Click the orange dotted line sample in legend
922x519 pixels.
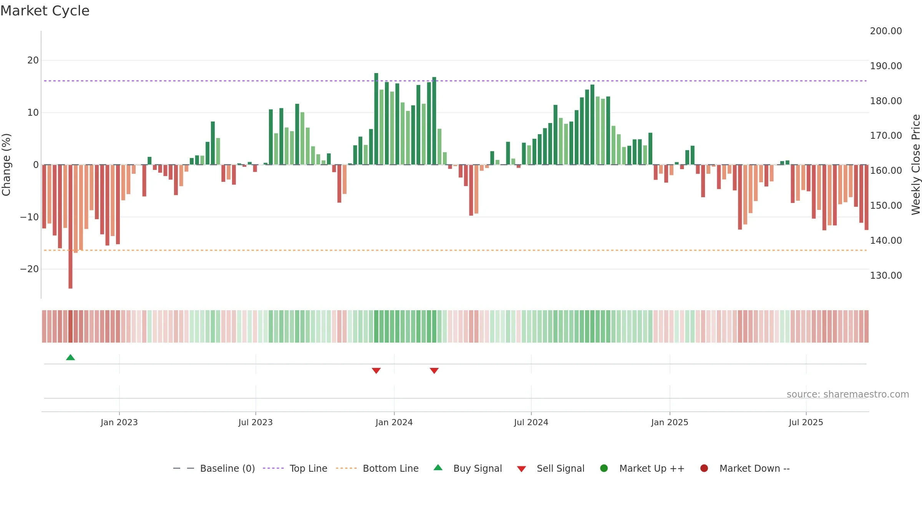pos(346,468)
